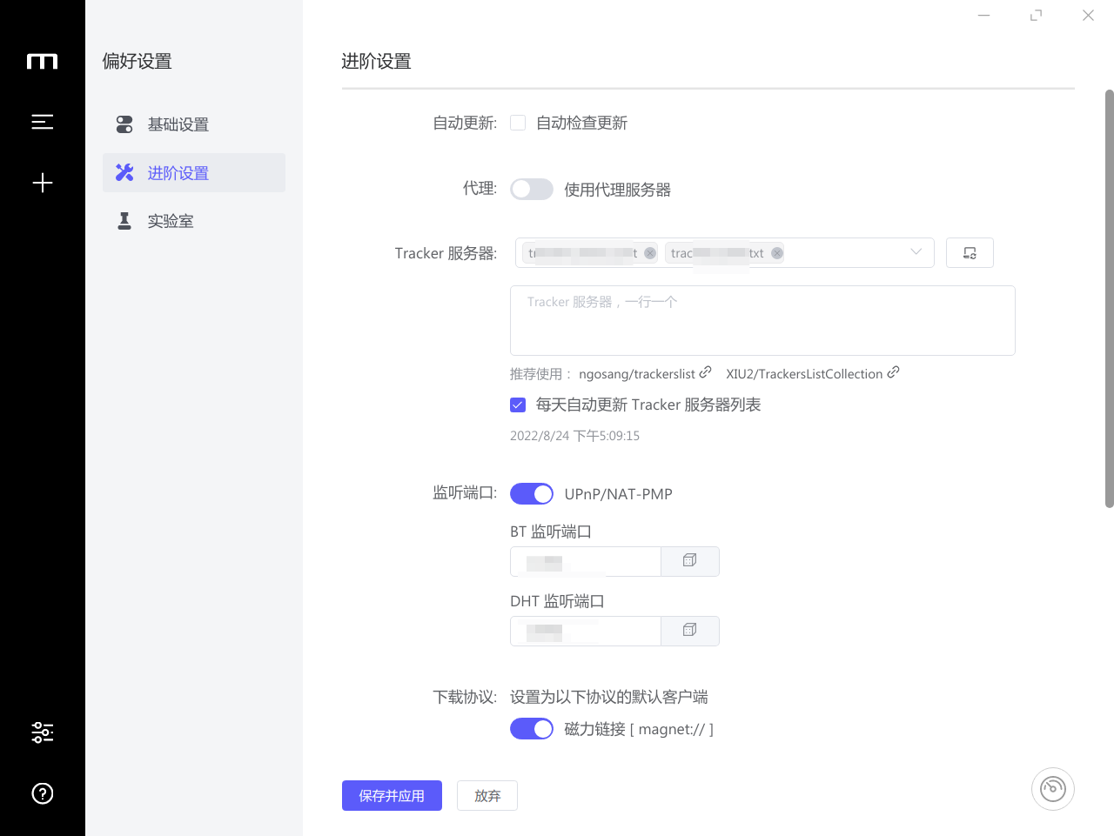Screen dimensions: 1114x836
Task: Enable 自动检查更新 checkbox
Action: [518, 123]
